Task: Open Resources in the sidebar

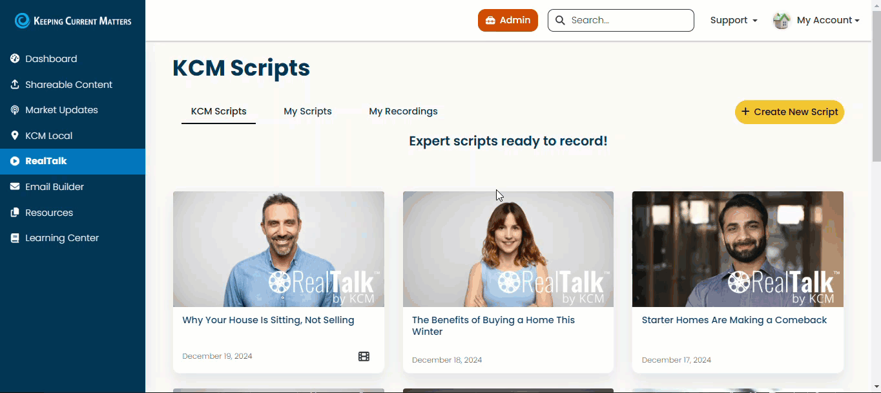Action: [72, 213]
